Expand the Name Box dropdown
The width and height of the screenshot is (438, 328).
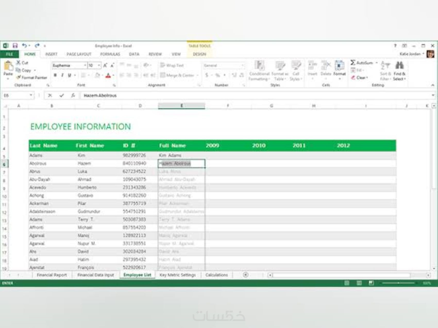tap(31, 95)
